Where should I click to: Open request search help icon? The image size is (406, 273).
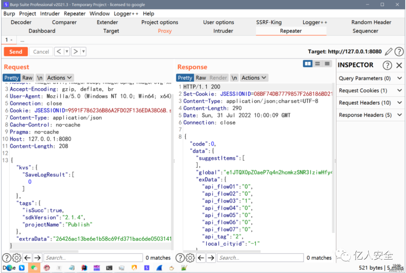pyautogui.click(x=7, y=258)
